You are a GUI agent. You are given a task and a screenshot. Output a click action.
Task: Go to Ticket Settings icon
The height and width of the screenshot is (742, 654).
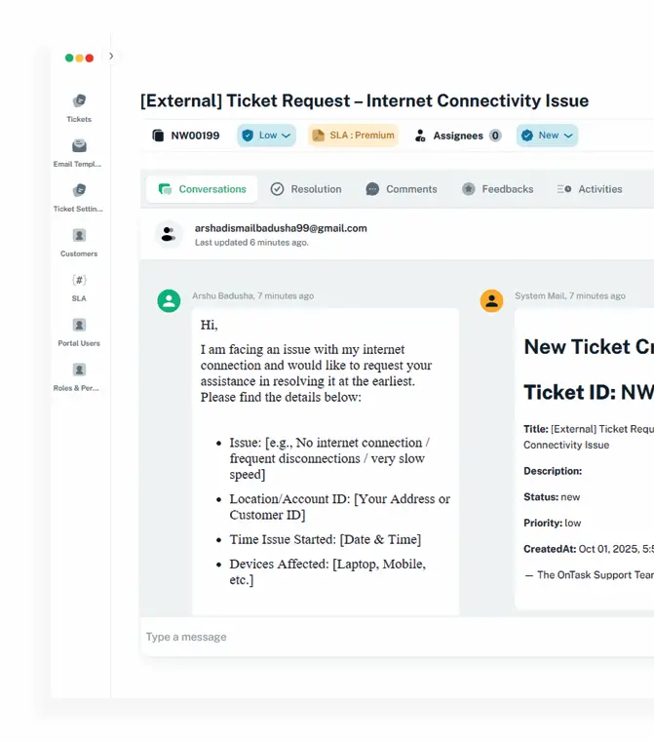79,190
